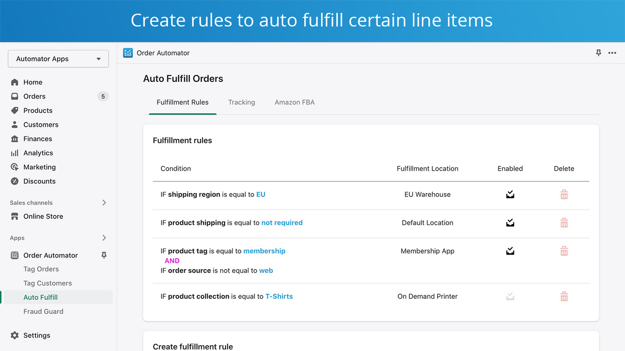Viewport: 625px width, 351px height.
Task: Switch to the Tracking tab
Action: pyautogui.click(x=242, y=102)
